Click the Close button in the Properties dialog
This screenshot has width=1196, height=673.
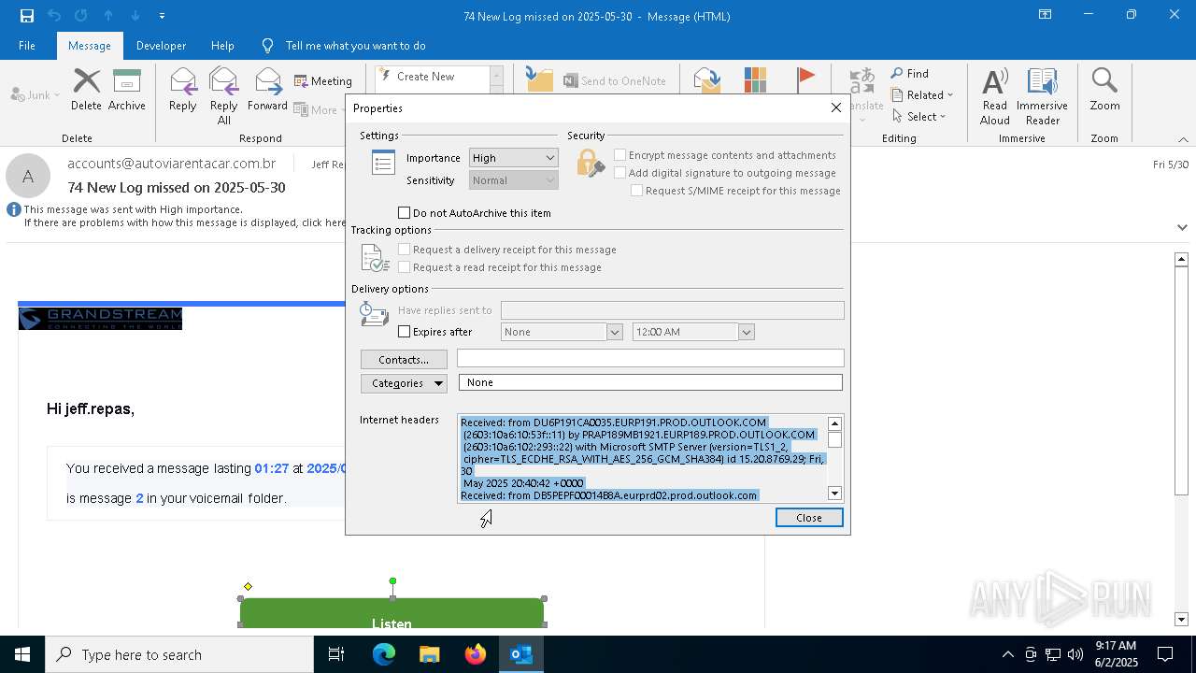click(x=809, y=518)
